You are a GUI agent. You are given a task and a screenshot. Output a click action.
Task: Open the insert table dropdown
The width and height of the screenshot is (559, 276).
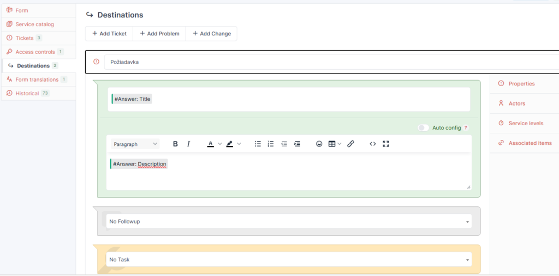(335, 144)
